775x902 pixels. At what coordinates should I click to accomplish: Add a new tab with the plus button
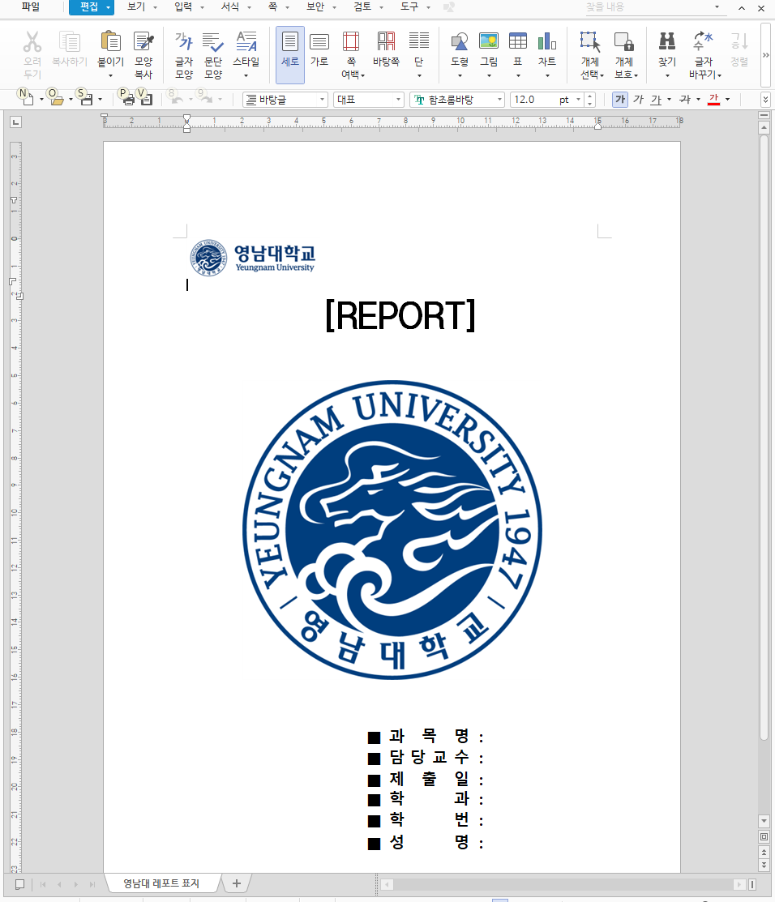point(237,883)
